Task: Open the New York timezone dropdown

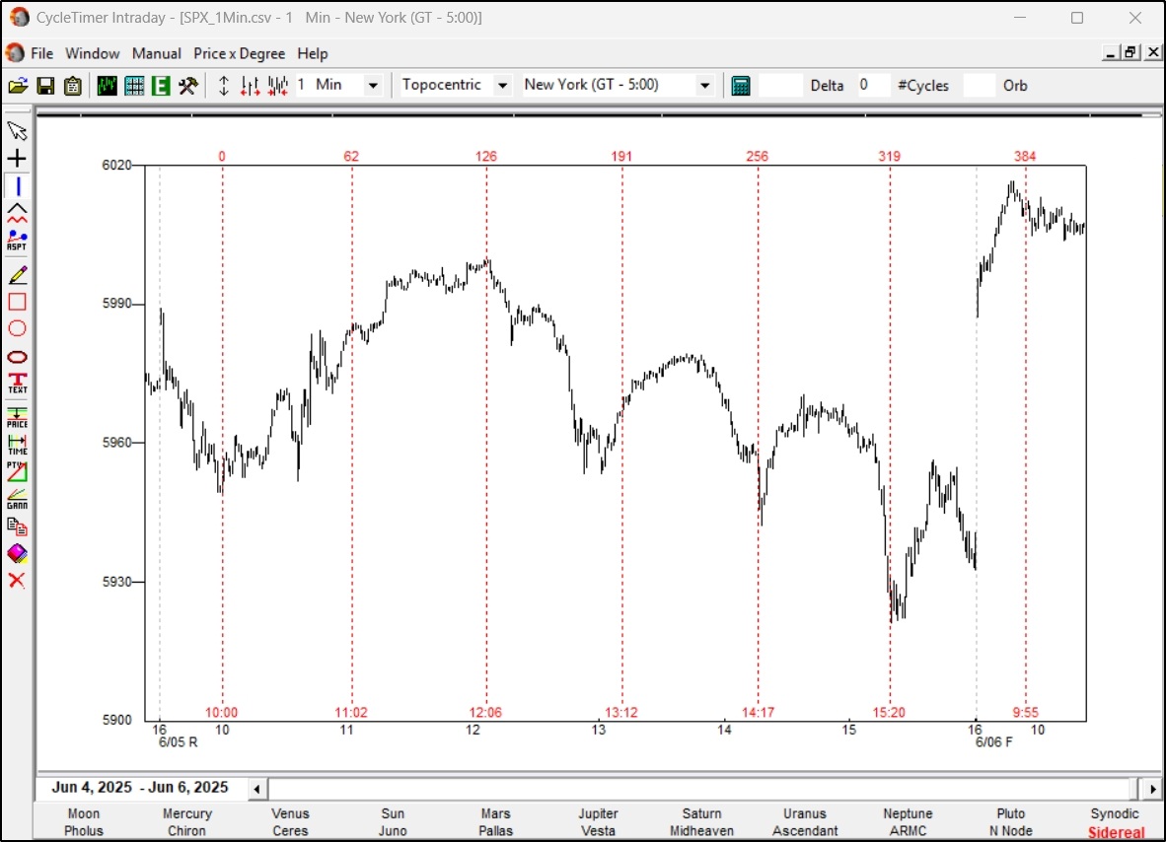Action: pos(704,85)
